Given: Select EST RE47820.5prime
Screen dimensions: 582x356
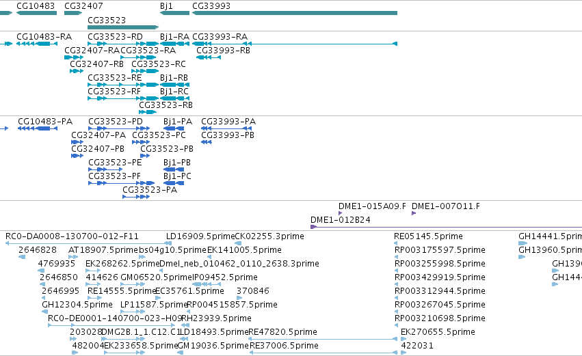Looking at the screenshot, I should (x=283, y=332).
